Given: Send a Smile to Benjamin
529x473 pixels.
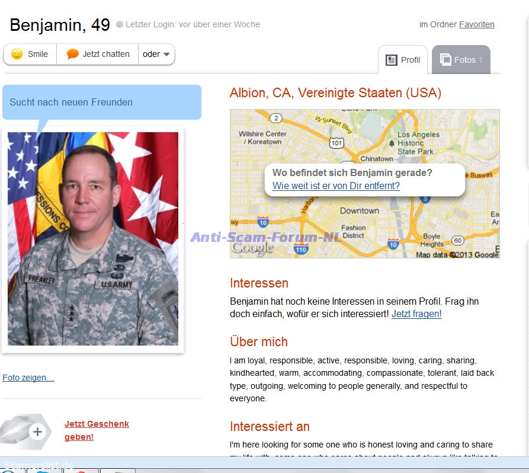Looking at the screenshot, I should [x=30, y=54].
